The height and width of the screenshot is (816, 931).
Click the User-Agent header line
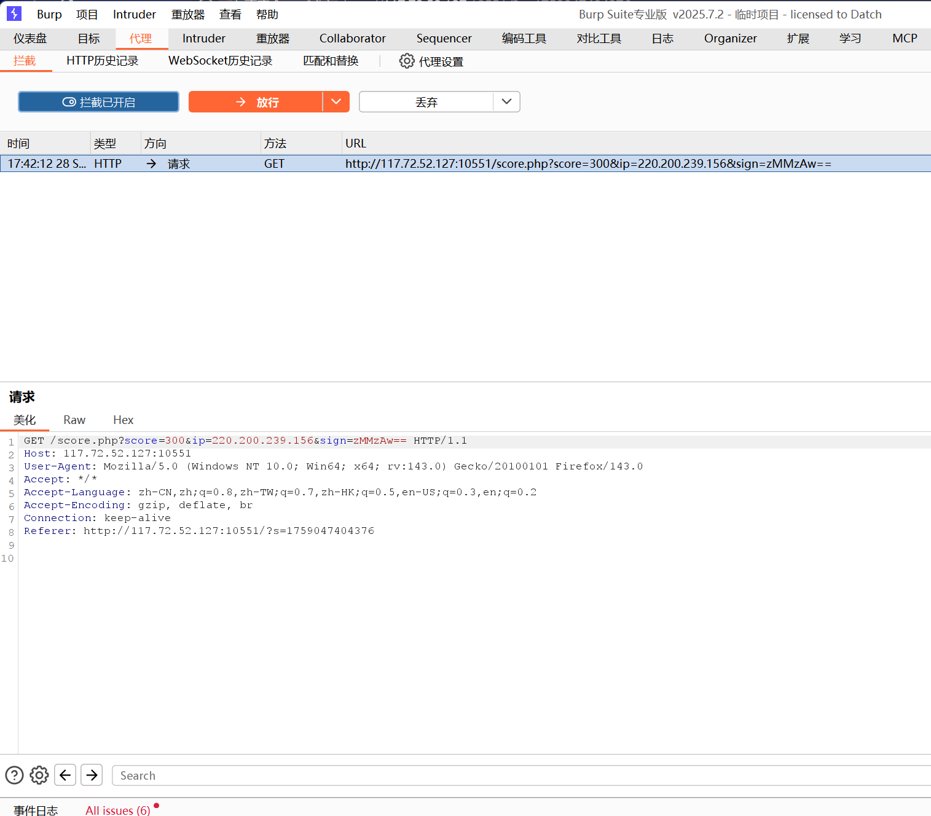[333, 466]
